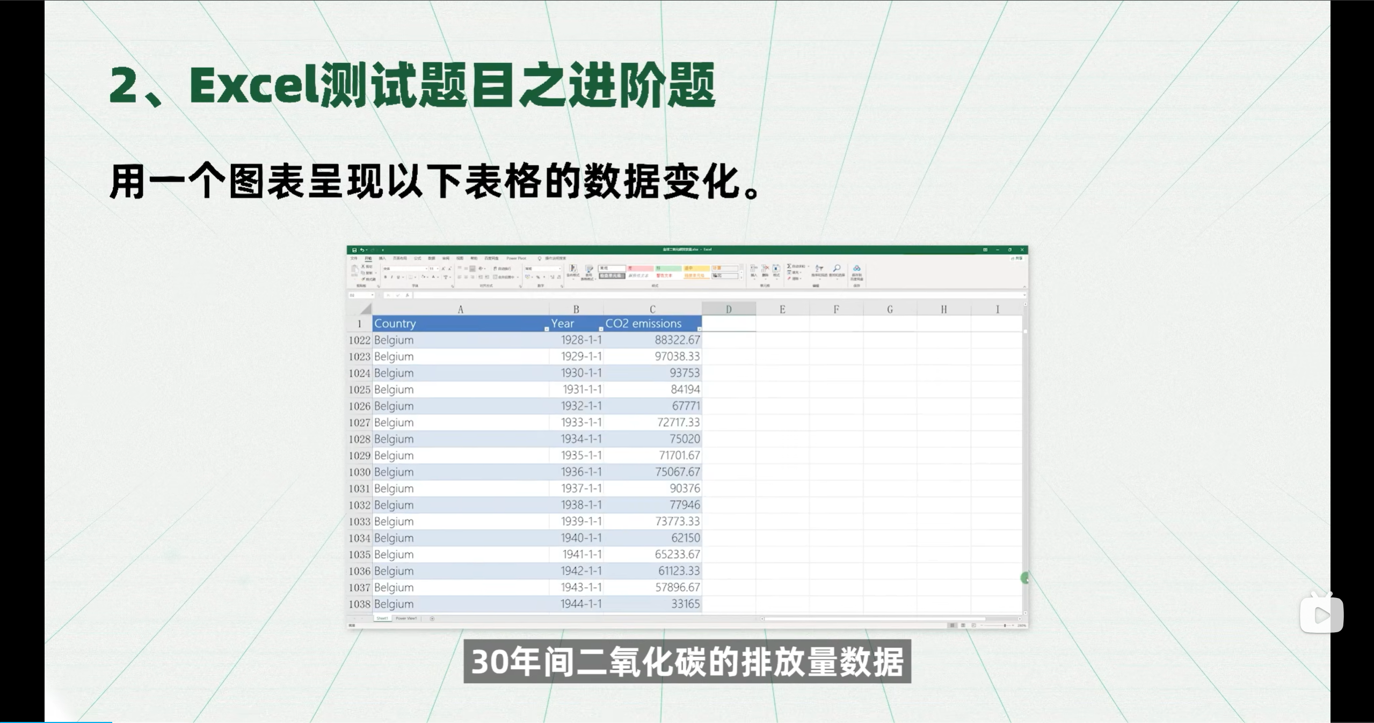Select column D header
Viewport: 1374px width, 723px height.
tap(729, 309)
